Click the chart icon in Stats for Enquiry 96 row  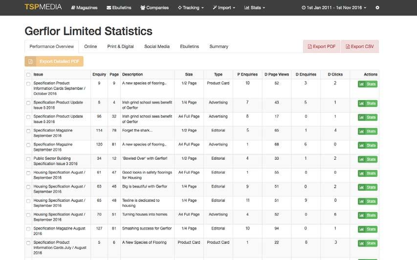tap(361, 117)
